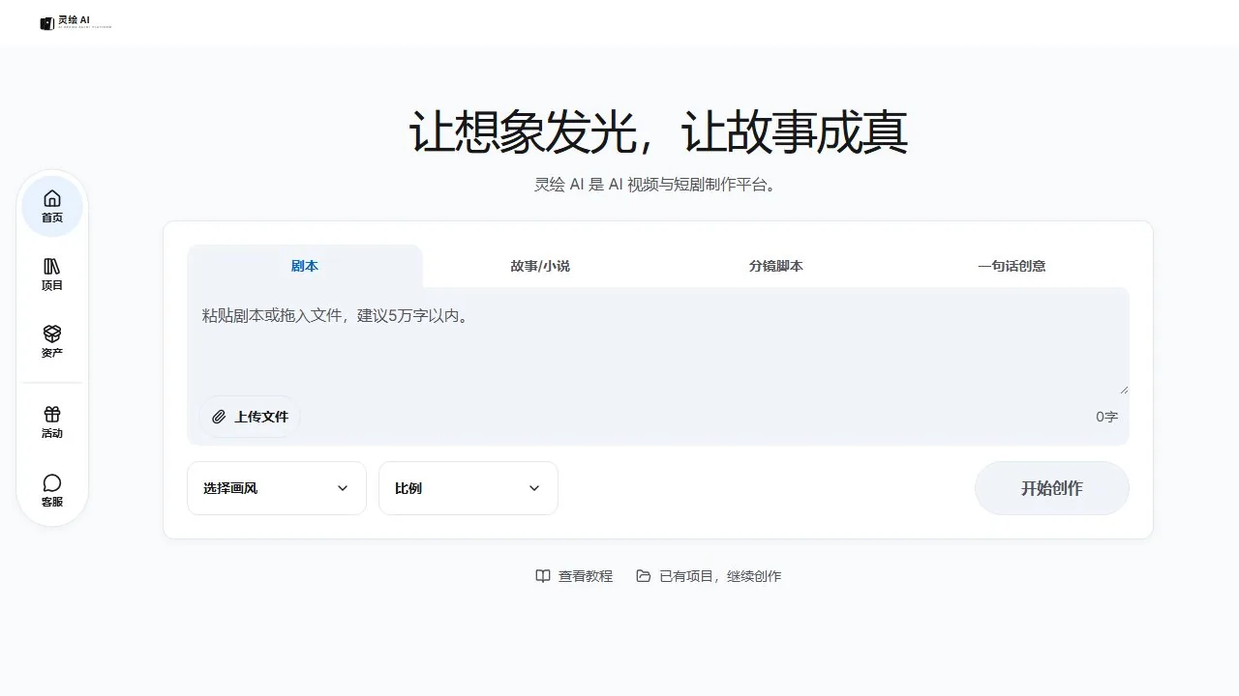Click the 0字 character counter
Viewport: 1239px width, 696px height.
(1106, 417)
